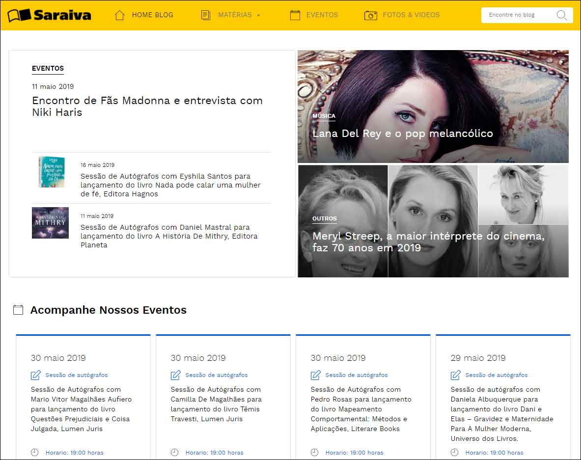Screen dimensions: 581x460
Task: Click the clock icon in Camilla De Magalhães card
Action: coord(174,452)
